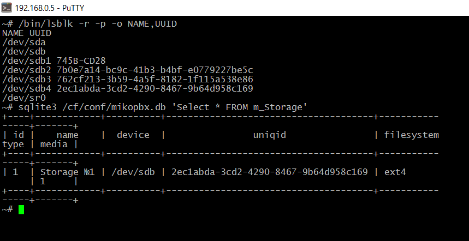Click the /dev/sdb cell in the table row
This screenshot has width=469, height=241.
coord(133,172)
